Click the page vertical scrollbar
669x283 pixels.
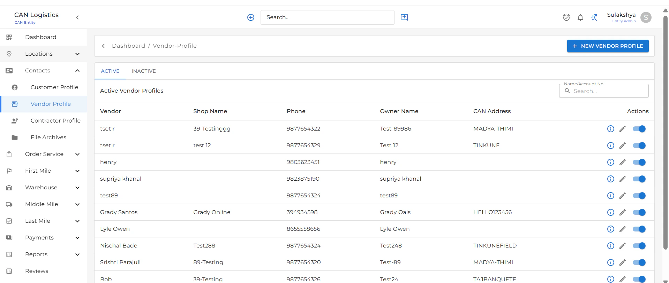pyautogui.click(x=665, y=132)
